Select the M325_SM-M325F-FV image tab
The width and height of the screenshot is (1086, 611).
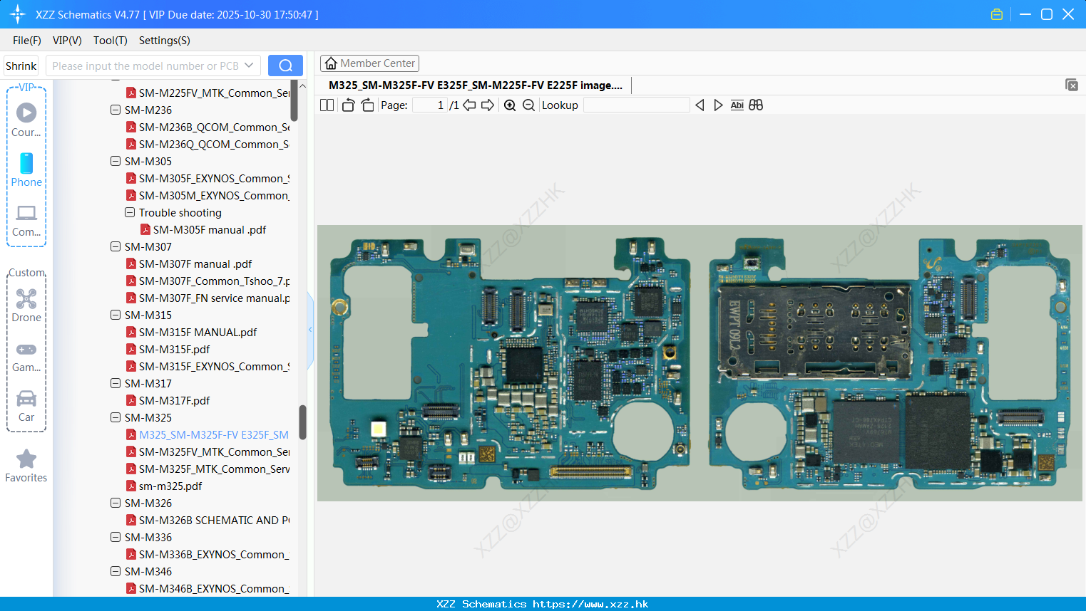[x=476, y=85]
